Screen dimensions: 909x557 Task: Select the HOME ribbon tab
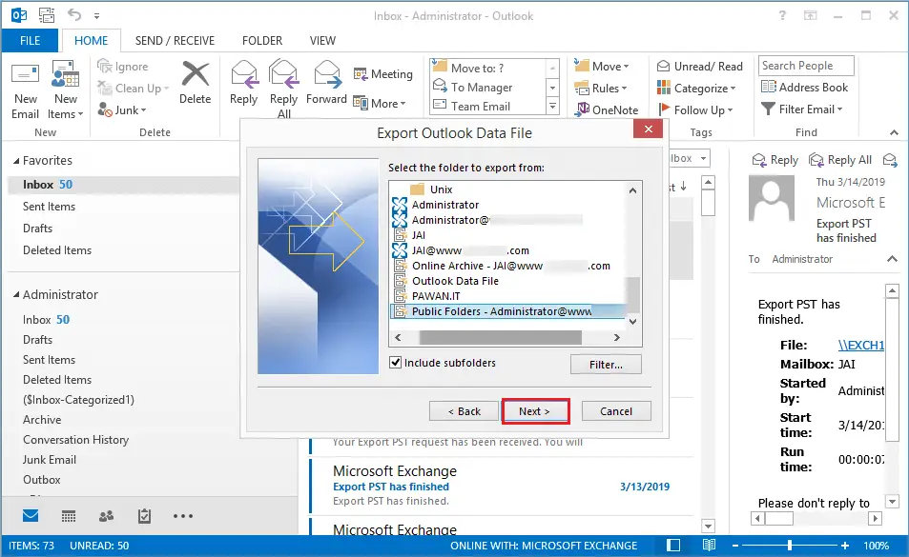tap(91, 41)
